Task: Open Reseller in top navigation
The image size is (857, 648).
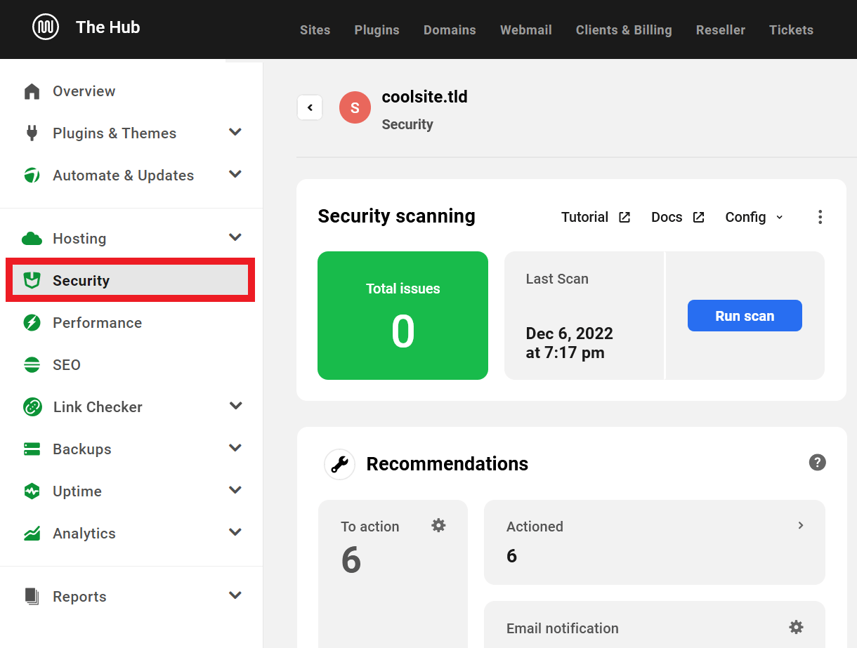Action: coord(720,30)
